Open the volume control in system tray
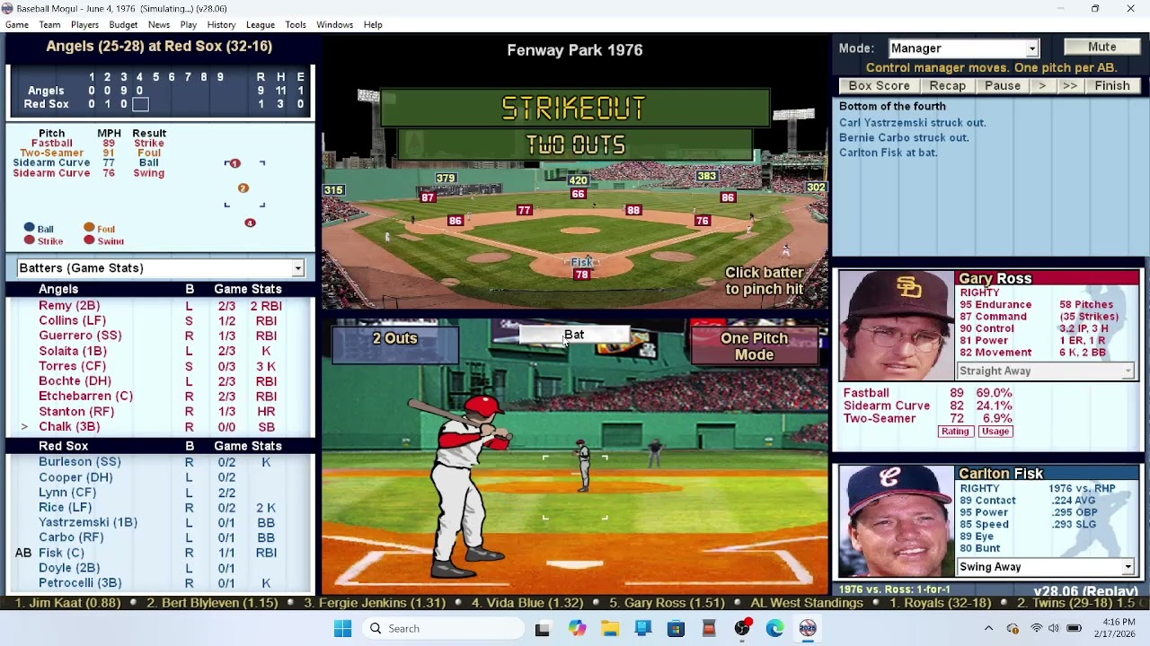This screenshot has width=1150, height=646. tap(1053, 629)
